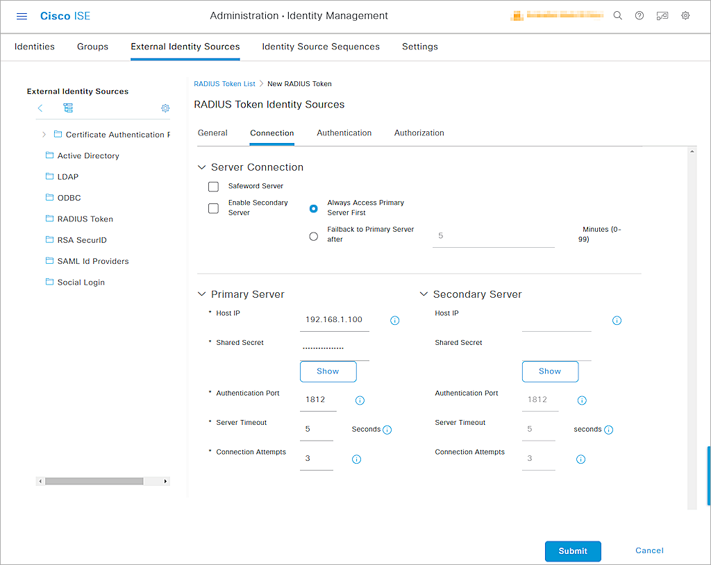
Task: Open the Identity Source Sequences tab
Action: point(320,47)
